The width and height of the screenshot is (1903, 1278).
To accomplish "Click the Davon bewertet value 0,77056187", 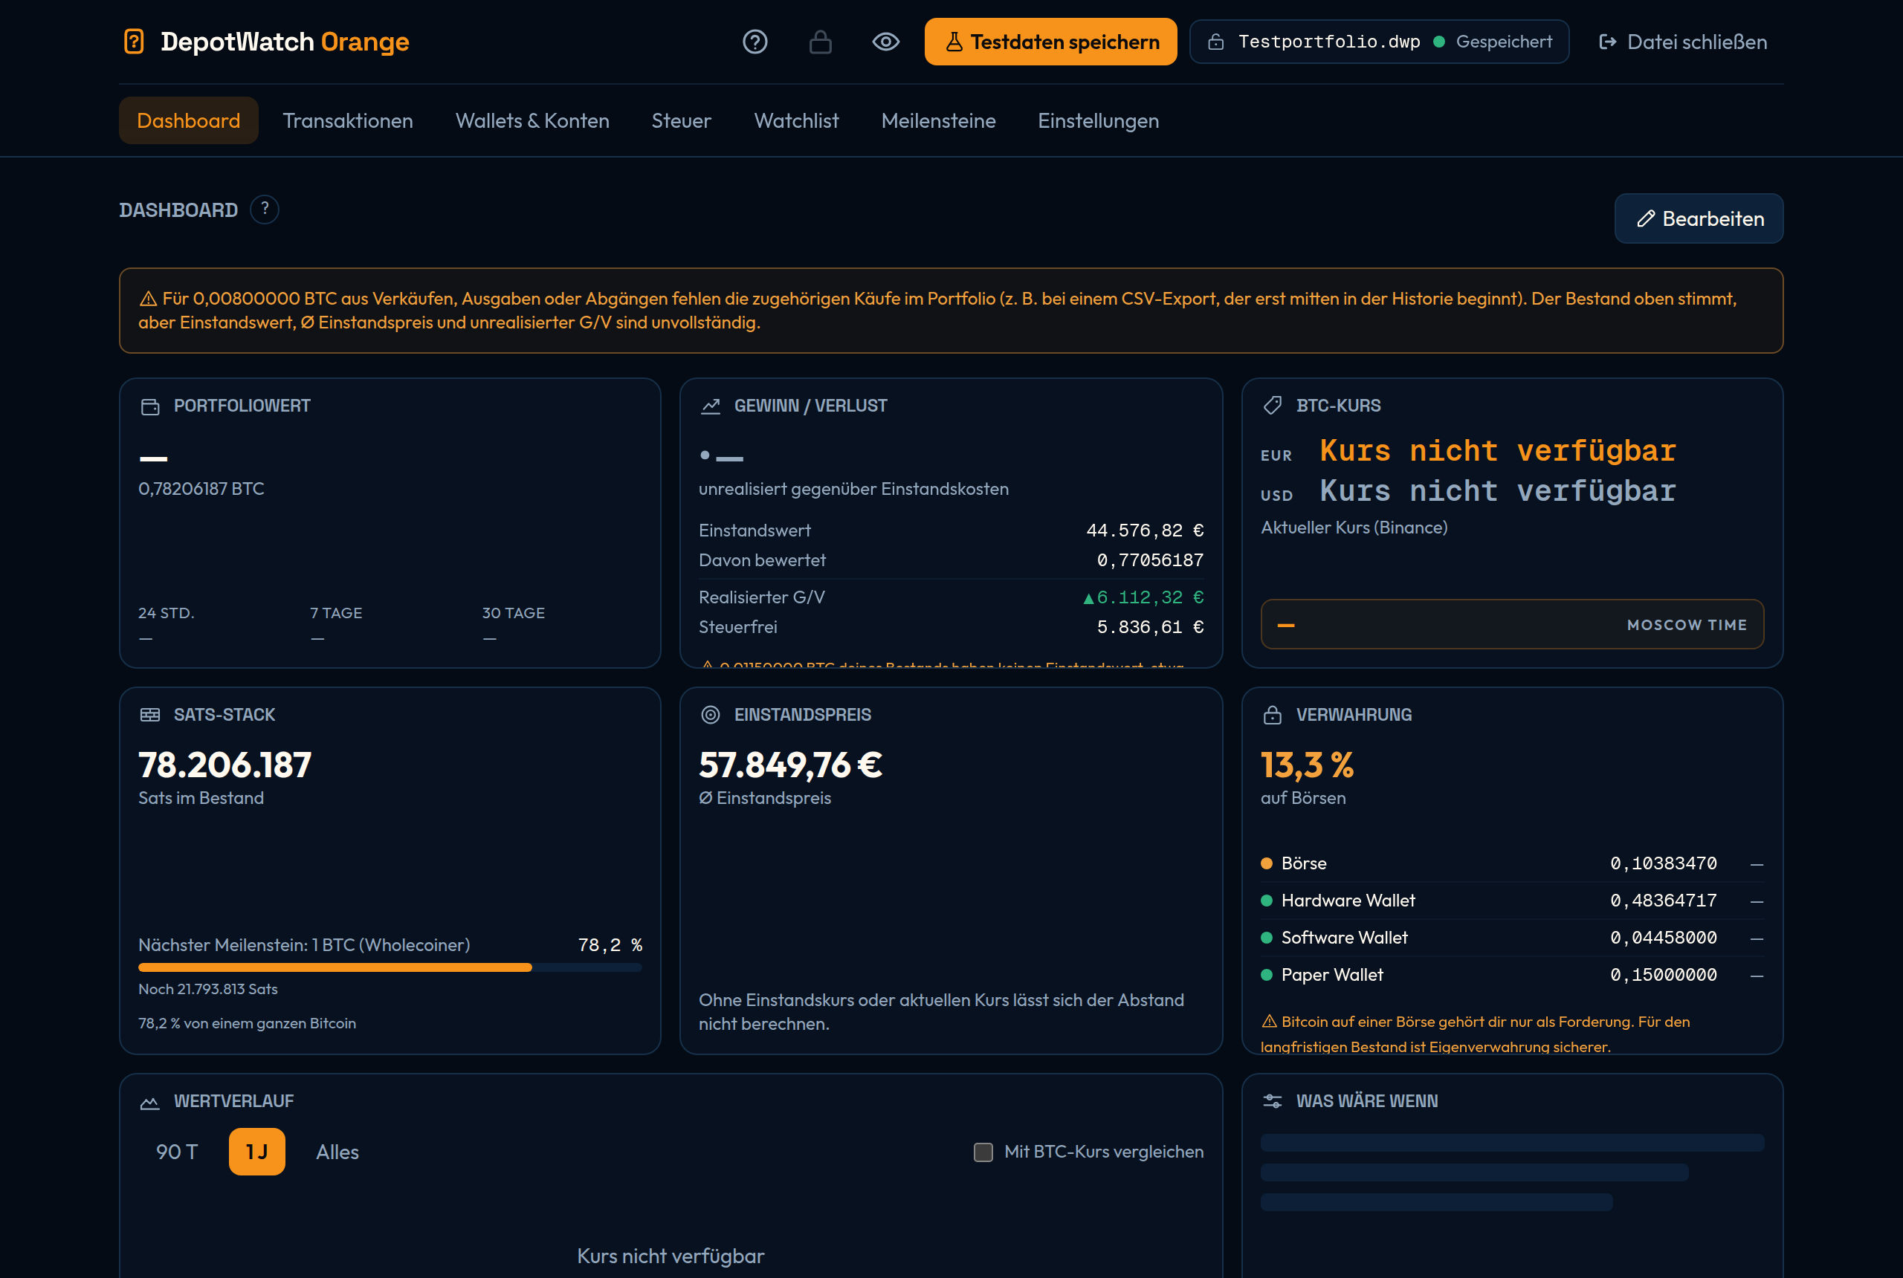I will 1150,560.
